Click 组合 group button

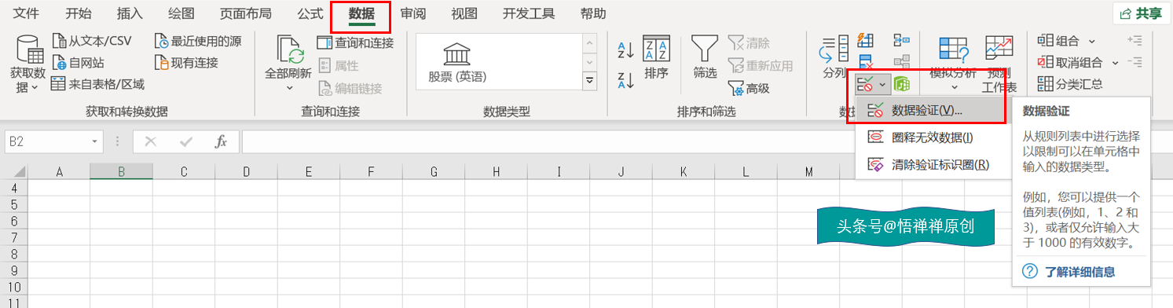click(1058, 40)
